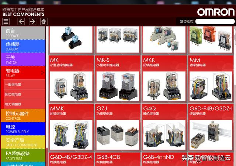
Task: Select the G6B-4□□ND product title
Action: 159,157
